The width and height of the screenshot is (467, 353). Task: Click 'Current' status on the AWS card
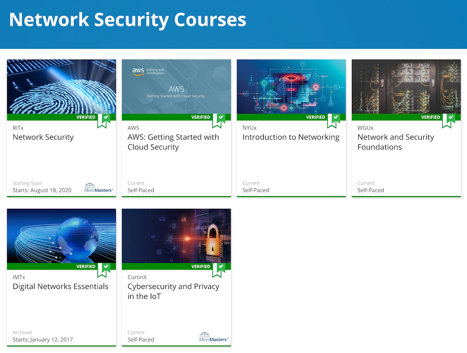pyautogui.click(x=136, y=183)
